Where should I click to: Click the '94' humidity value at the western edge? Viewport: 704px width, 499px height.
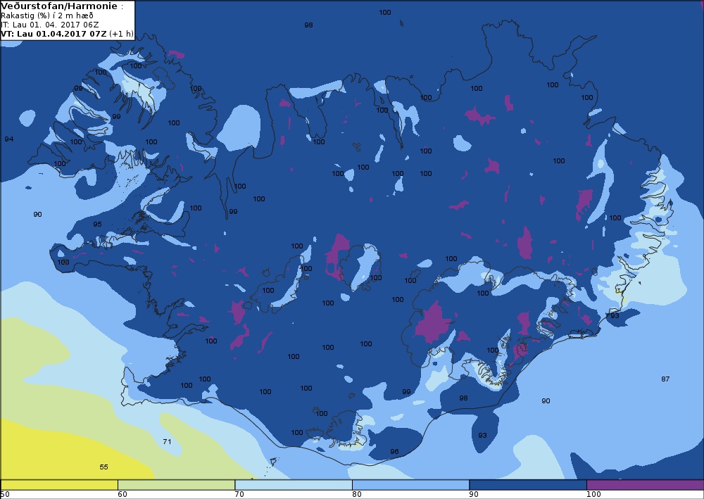click(9, 139)
